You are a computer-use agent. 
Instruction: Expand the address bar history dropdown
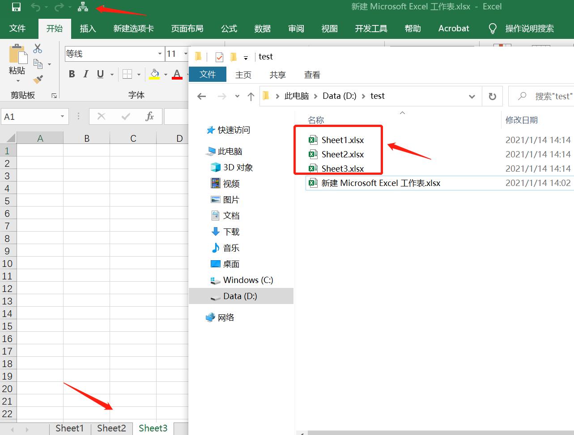(x=472, y=96)
